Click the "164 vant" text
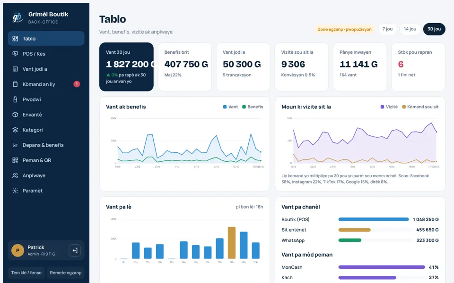This screenshot has height=283, width=454. tap(348, 75)
